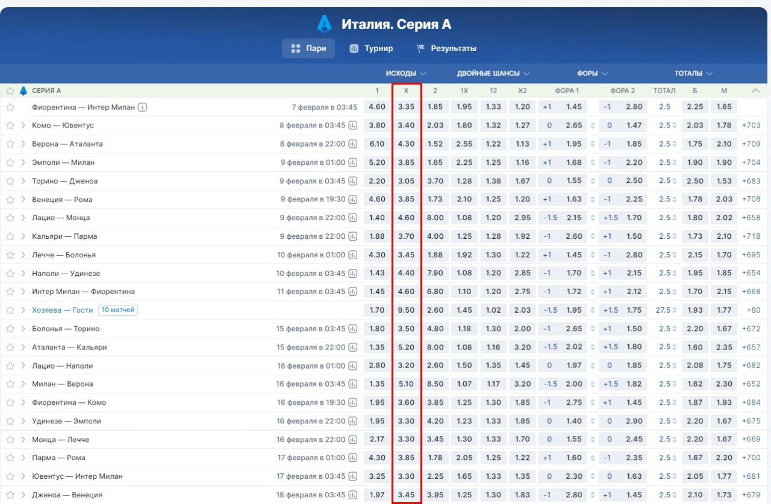Open statistics icon for Болонья — Торино

tap(353, 329)
